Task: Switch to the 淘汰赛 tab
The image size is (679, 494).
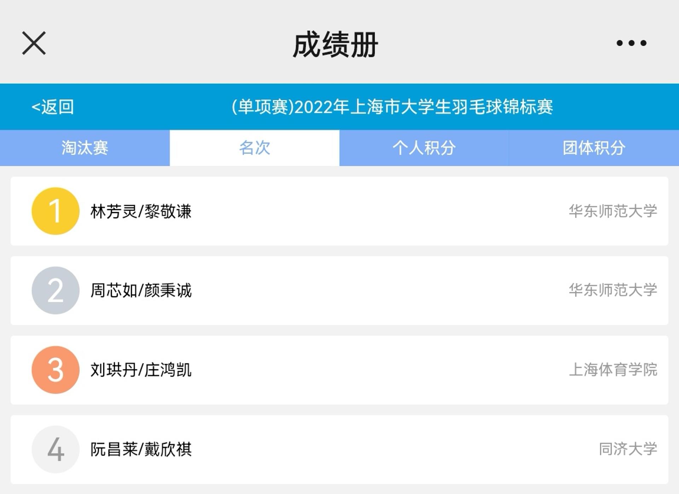Action: (85, 148)
